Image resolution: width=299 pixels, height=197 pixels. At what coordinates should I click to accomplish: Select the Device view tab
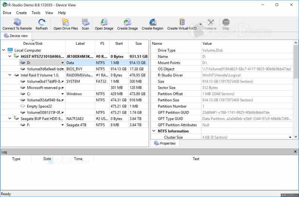click(x=16, y=36)
